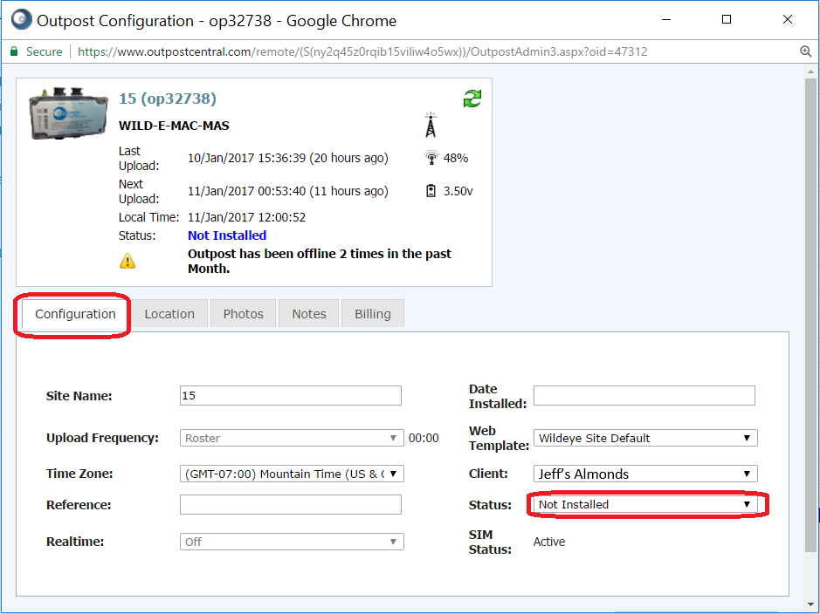
Task: Click the Site Name input field
Action: coord(290,396)
